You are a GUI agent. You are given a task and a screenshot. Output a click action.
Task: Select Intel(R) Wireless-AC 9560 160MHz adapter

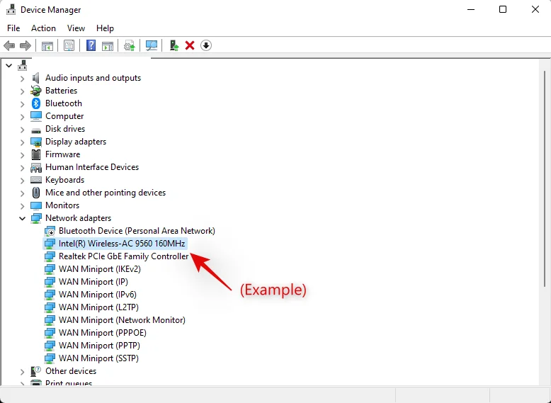coord(122,244)
